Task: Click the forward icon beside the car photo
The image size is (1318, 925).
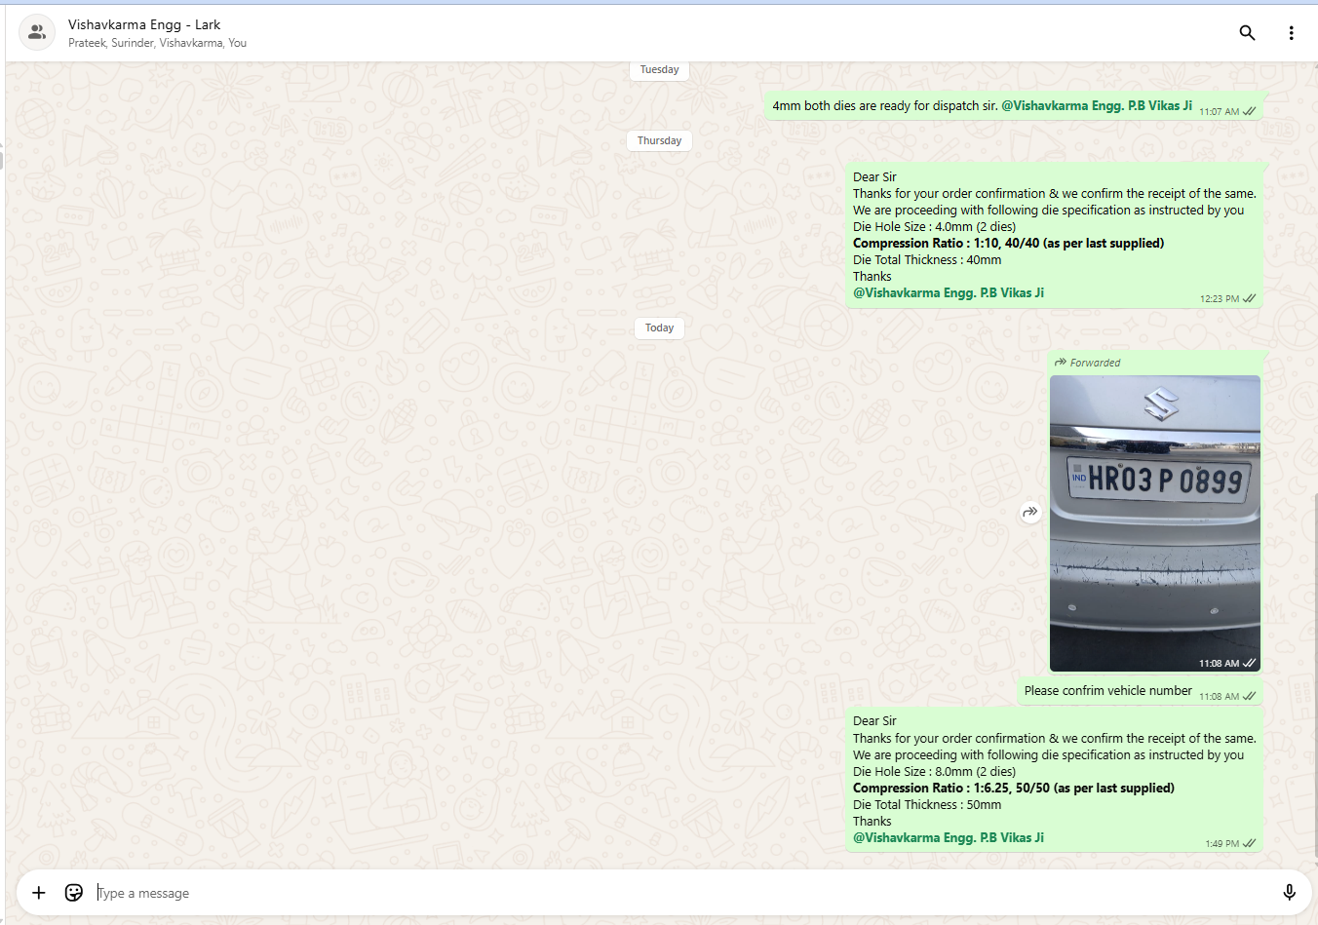Action: click(1030, 512)
